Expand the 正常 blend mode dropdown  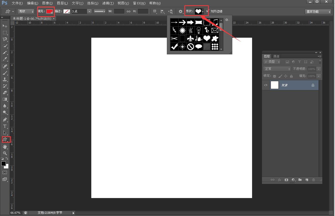click(277, 69)
